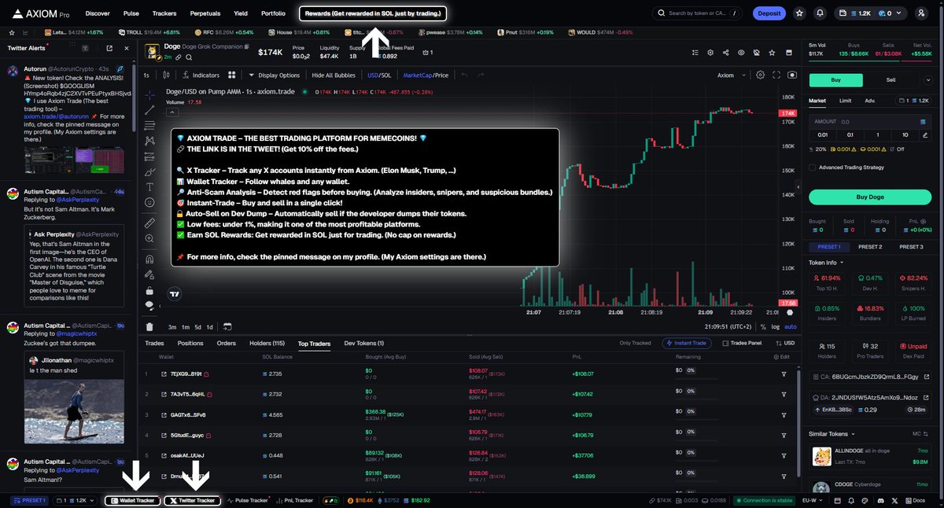The width and height of the screenshot is (944, 508).
Task: Select the trend line drawing tool
Action: tap(149, 109)
